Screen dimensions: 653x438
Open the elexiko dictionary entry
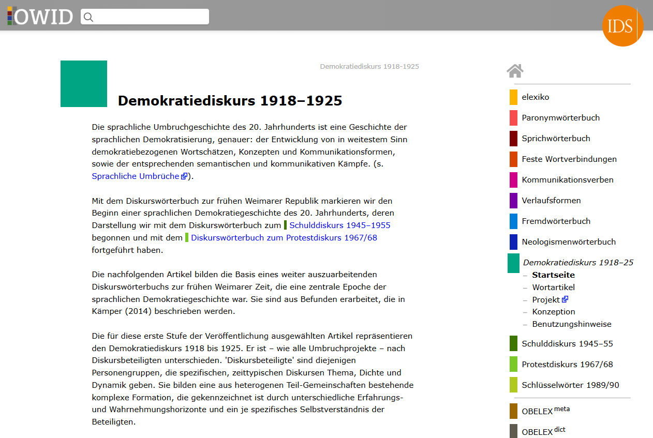click(x=536, y=97)
